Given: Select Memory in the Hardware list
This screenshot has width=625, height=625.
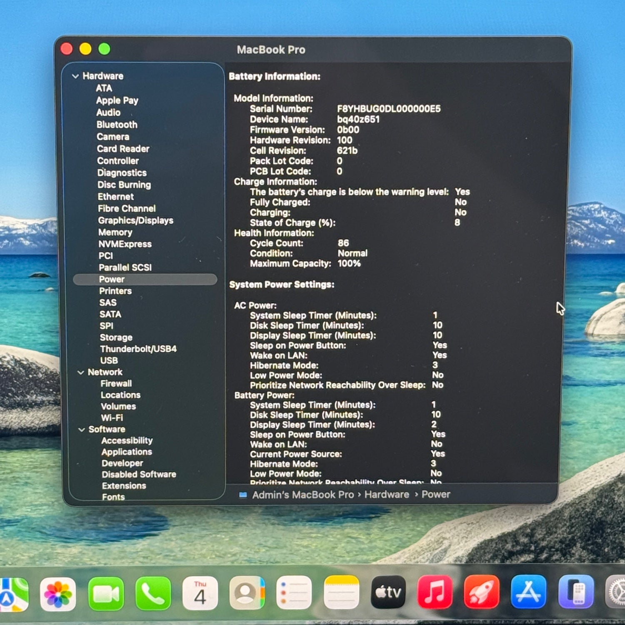Looking at the screenshot, I should 115,232.
